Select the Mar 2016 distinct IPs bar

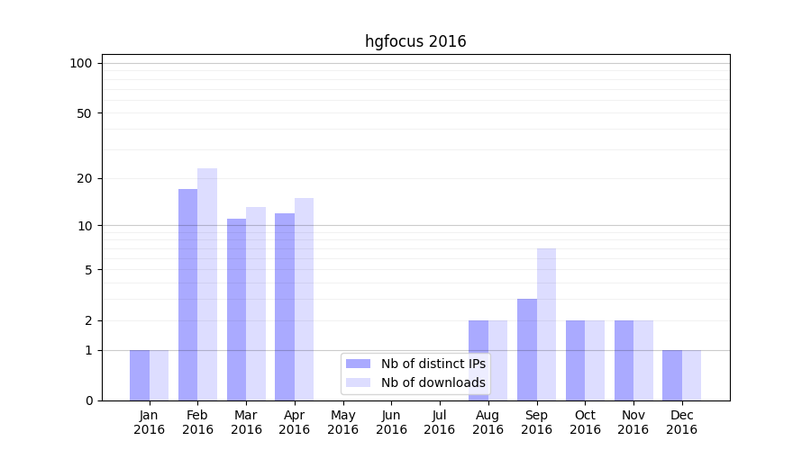pyautogui.click(x=236, y=310)
